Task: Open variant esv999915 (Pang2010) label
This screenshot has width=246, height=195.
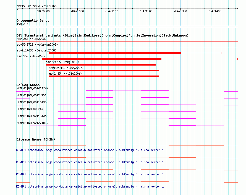Action: [62, 62]
